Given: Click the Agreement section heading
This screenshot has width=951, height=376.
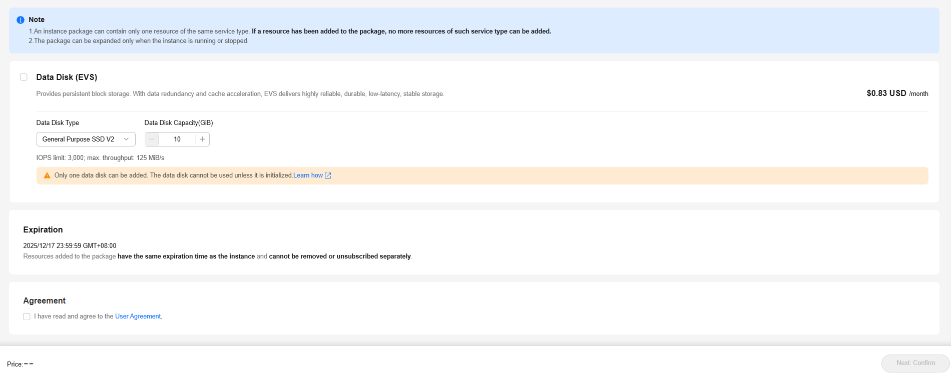Looking at the screenshot, I should (x=45, y=300).
